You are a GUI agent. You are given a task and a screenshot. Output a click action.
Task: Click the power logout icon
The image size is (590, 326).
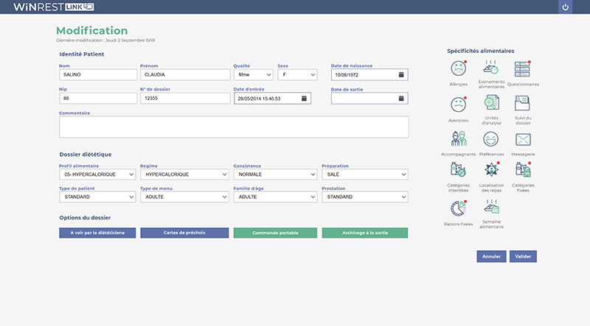pos(566,7)
